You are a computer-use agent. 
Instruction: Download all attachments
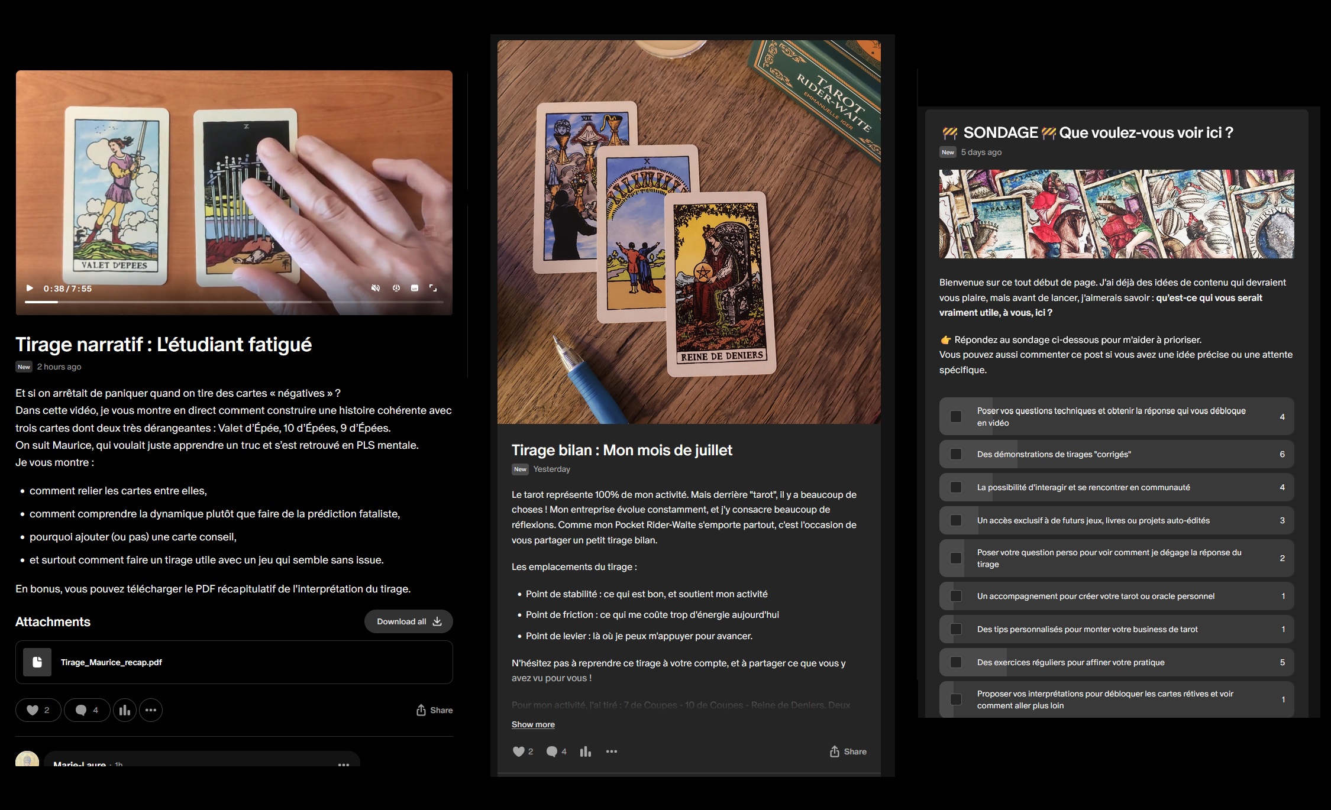pos(409,621)
